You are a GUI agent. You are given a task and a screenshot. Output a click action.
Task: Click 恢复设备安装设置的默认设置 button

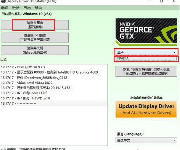pyautogui.click(x=146, y=71)
